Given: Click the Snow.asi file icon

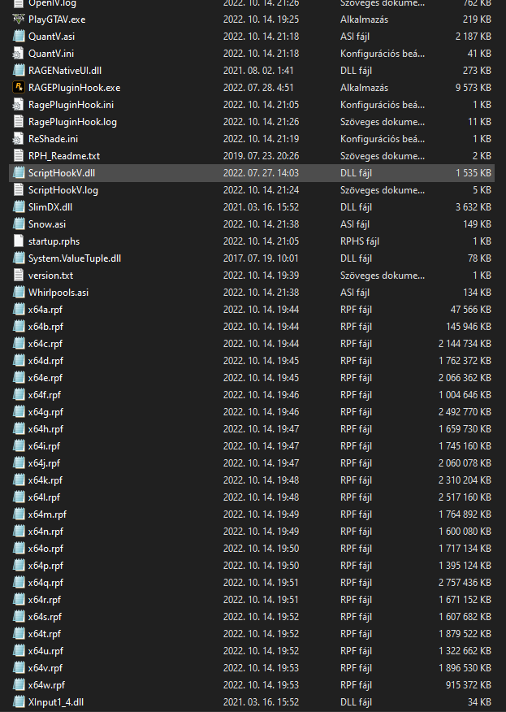Looking at the screenshot, I should tap(19, 224).
